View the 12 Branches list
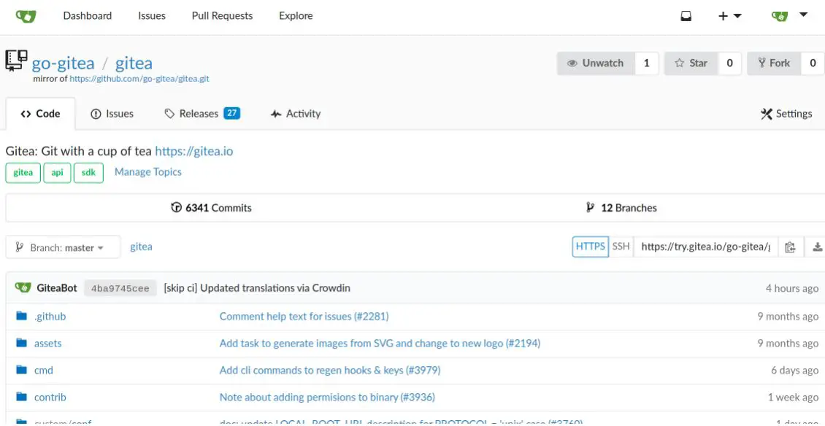Viewport: 825px width, 426px height. (x=621, y=208)
